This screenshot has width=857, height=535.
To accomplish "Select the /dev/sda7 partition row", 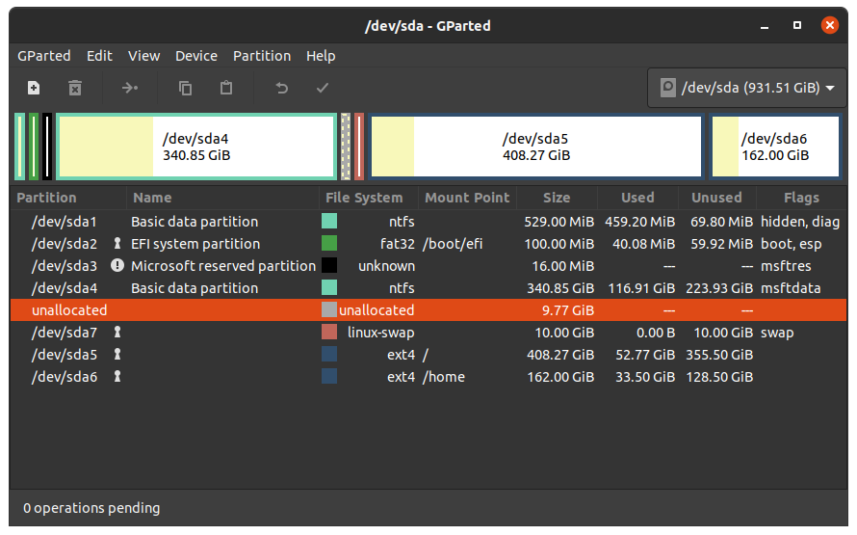I will tap(428, 332).
